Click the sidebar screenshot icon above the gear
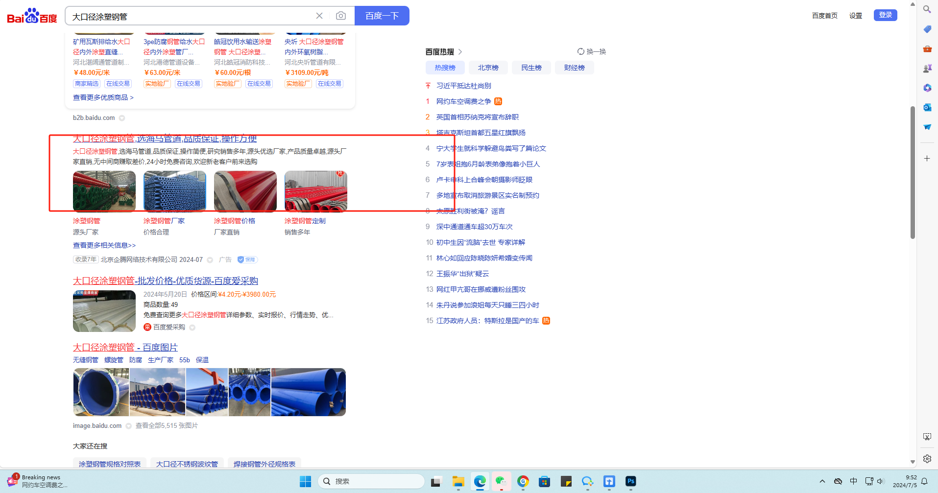 tap(927, 437)
